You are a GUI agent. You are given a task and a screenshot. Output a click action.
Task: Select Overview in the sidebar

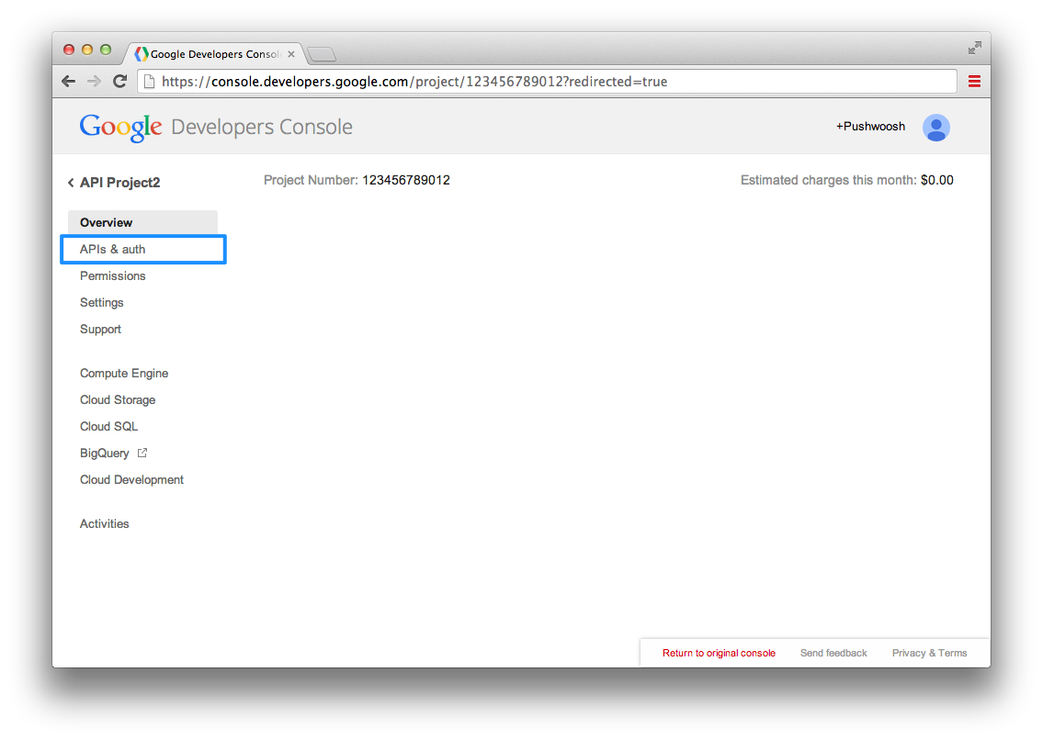[142, 222]
